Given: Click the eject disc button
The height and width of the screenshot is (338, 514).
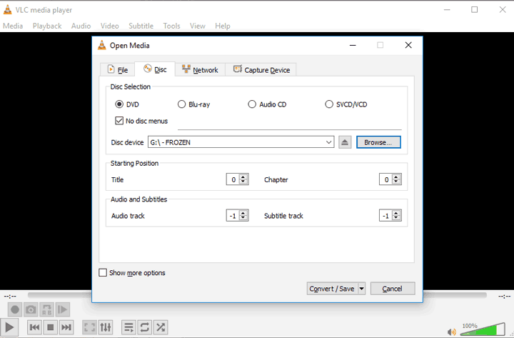Looking at the screenshot, I should [345, 142].
